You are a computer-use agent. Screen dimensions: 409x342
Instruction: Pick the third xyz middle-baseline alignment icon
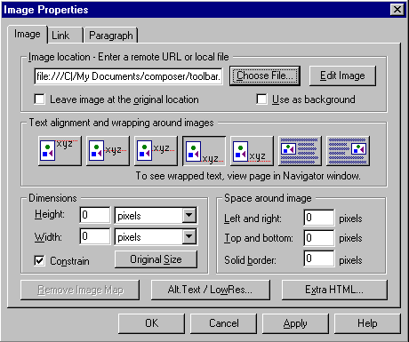tap(156, 151)
